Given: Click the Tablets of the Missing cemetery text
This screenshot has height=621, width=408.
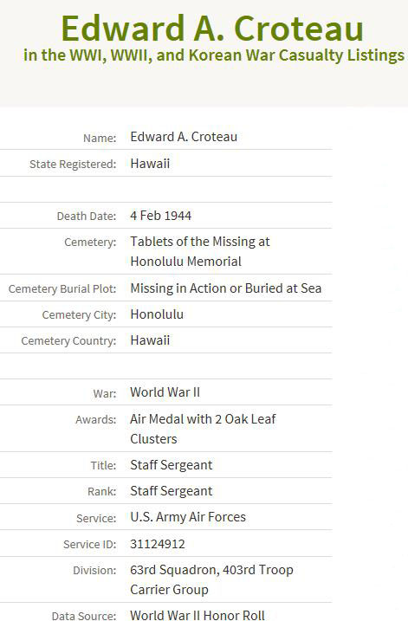Looking at the screenshot, I should click(x=200, y=251).
